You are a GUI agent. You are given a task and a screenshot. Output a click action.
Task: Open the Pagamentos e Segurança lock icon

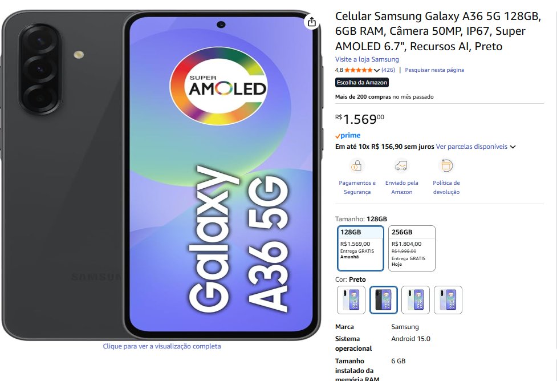click(357, 165)
